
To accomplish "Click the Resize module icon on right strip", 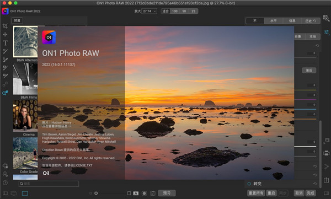I will point(327,141).
